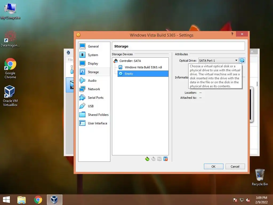Click the Display category screen icon
This screenshot has height=205, width=273.
pyautogui.click(x=82, y=63)
